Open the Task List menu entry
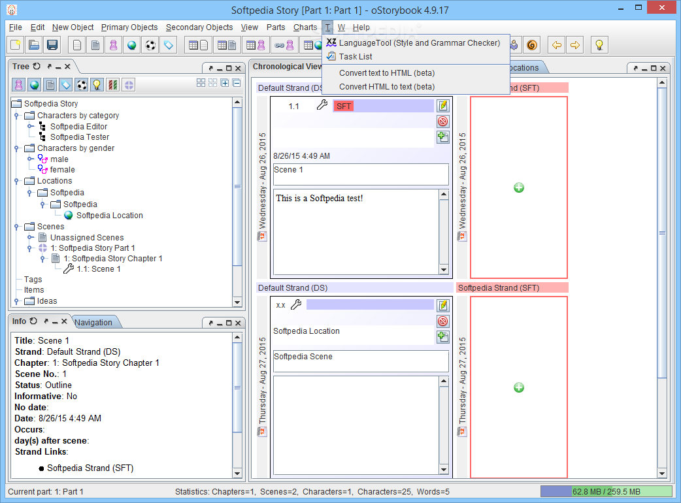Screen dimensions: 681x503 click(416, 56)
